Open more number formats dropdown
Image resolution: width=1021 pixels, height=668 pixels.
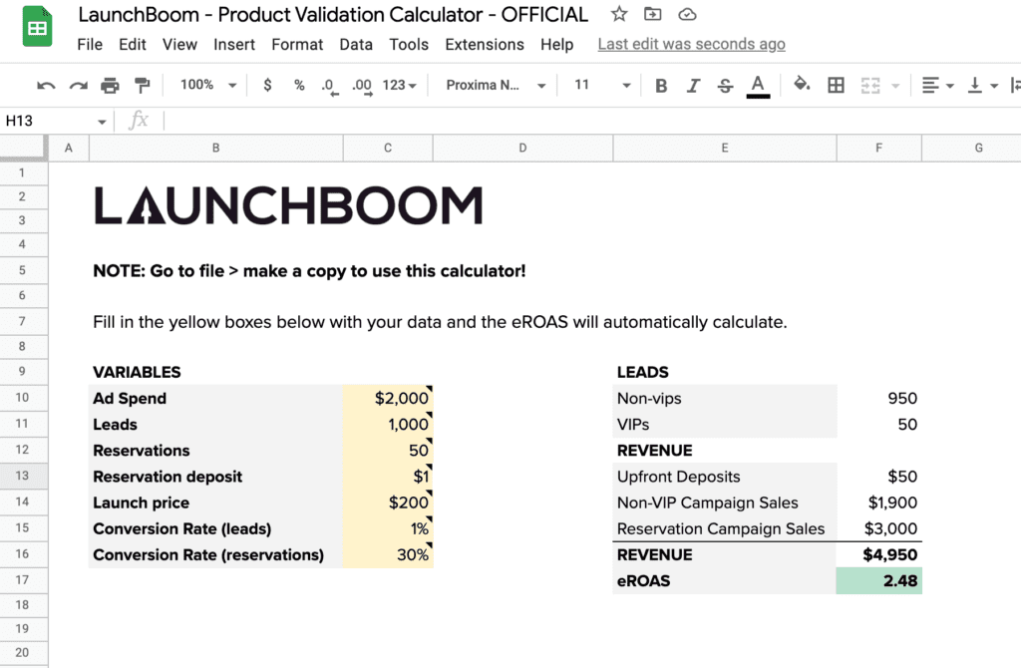399,86
